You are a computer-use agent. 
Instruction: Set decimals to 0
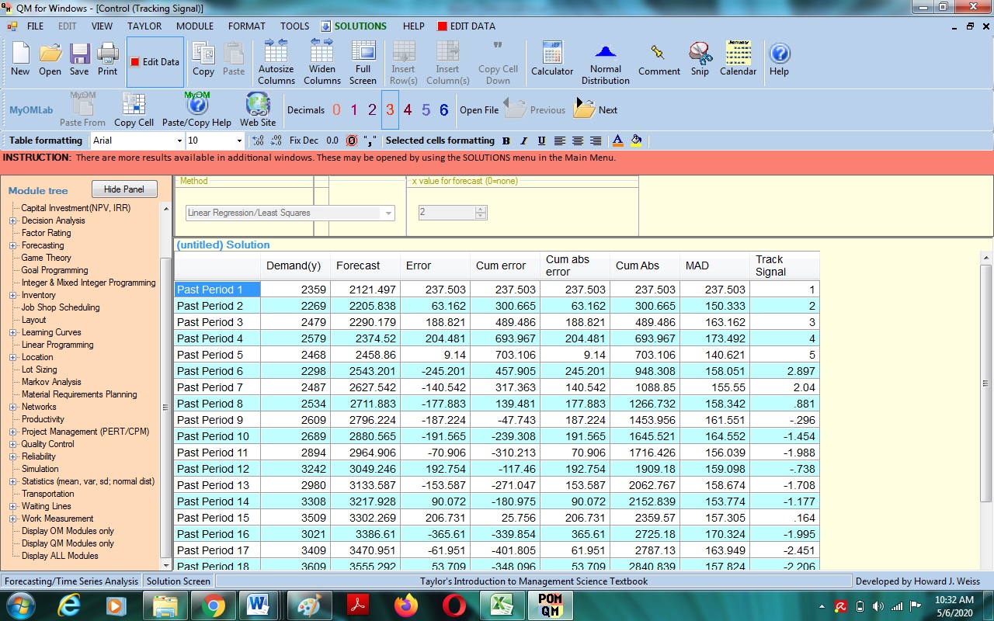[x=336, y=110]
